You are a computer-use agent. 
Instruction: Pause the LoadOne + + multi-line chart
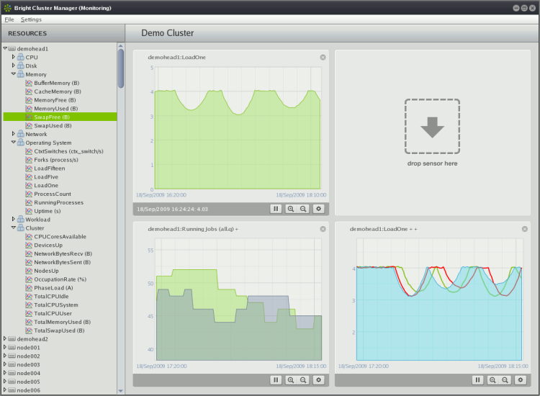[477, 380]
